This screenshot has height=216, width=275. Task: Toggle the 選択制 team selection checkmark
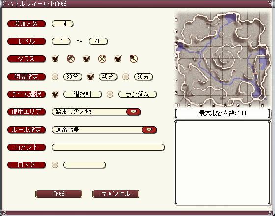pos(55,94)
